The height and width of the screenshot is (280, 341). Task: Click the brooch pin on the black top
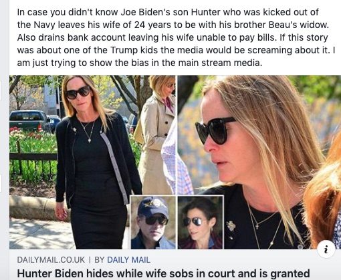tap(231, 227)
